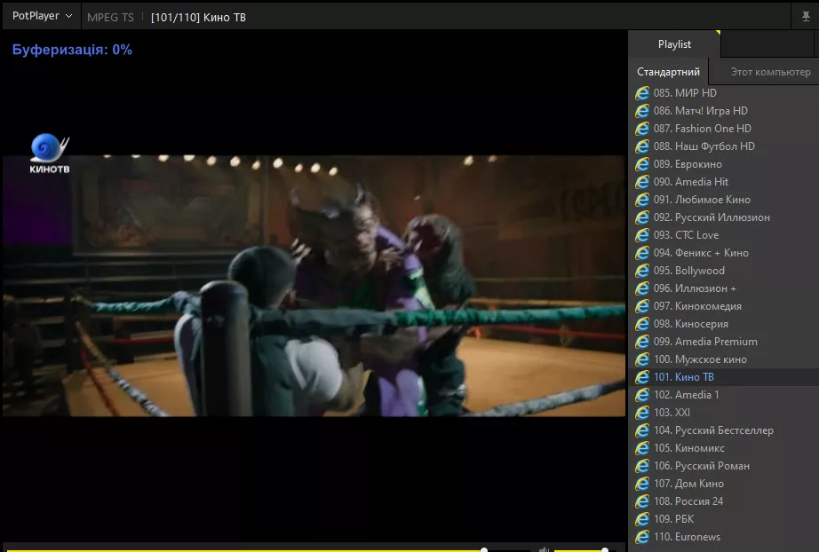Viewport: 819px width, 552px height.
Task: Choose 087. Fashion One HD channel
Action: 724,129
